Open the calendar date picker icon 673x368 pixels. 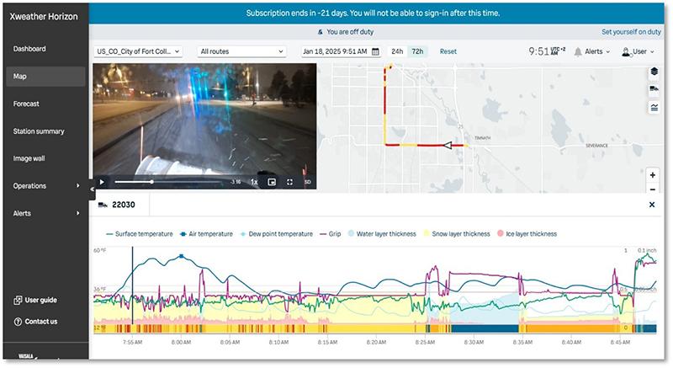tap(375, 51)
